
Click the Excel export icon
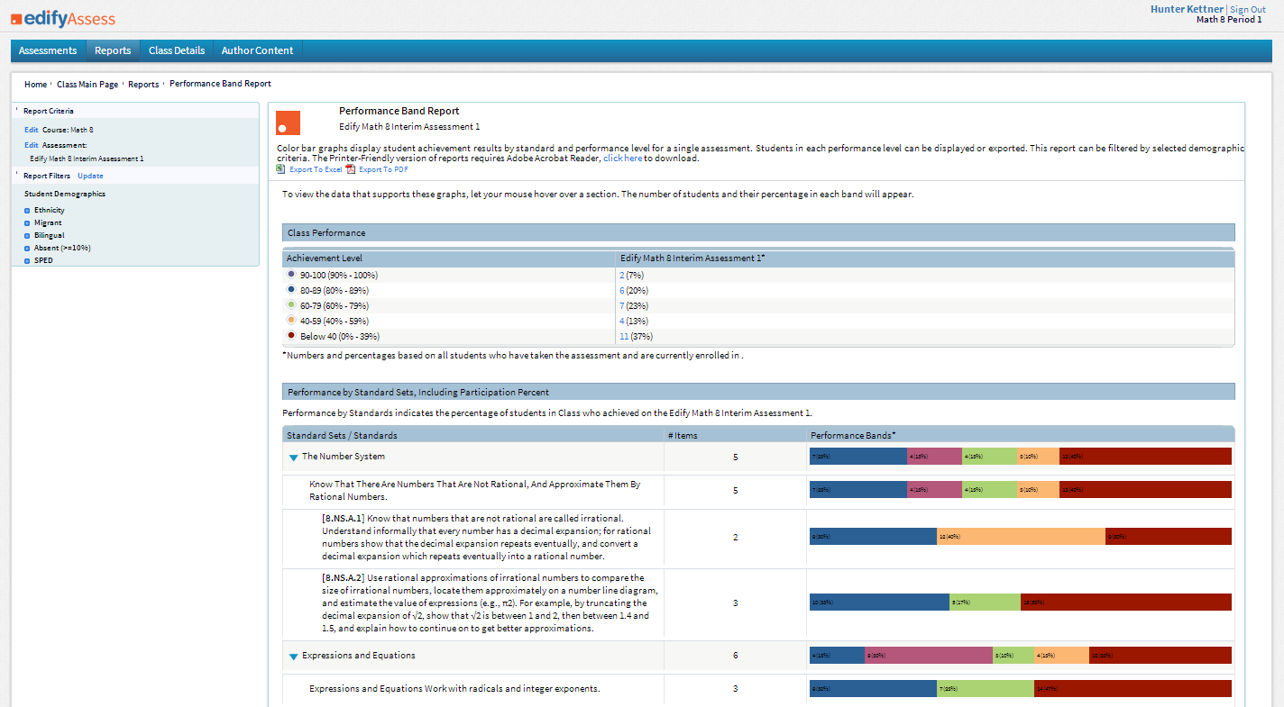(281, 168)
